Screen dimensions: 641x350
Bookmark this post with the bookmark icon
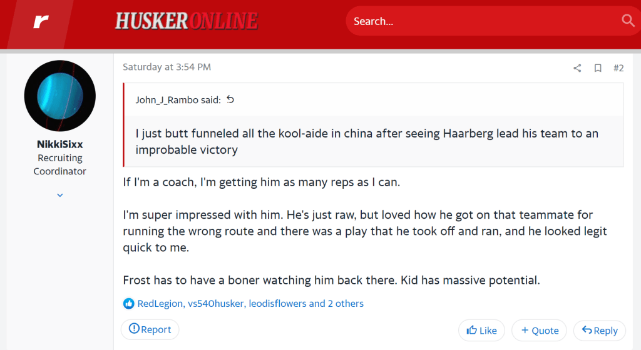(x=598, y=68)
